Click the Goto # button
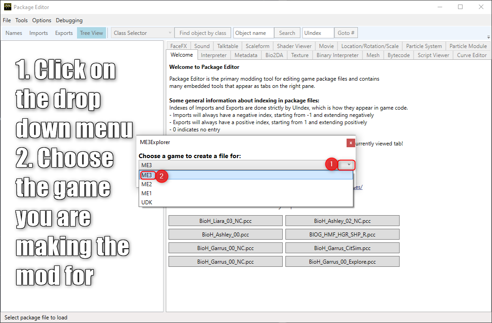The image size is (492, 323). coord(346,33)
